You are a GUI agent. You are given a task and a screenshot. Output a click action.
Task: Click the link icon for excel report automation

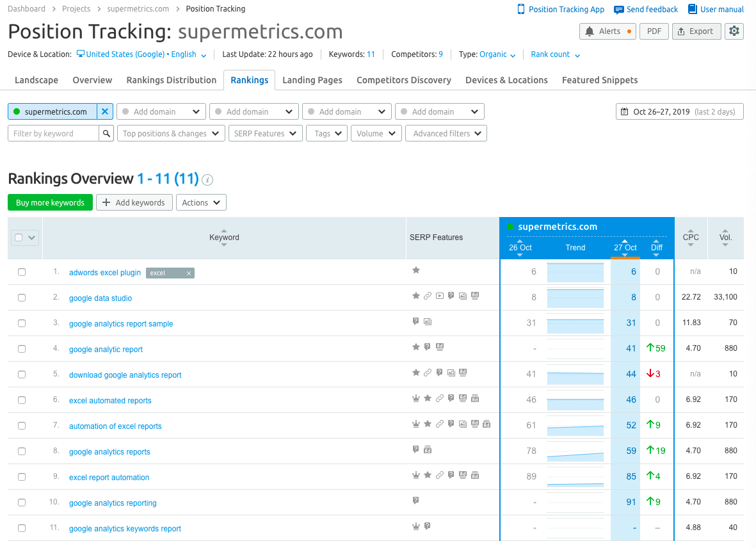pyautogui.click(x=439, y=475)
